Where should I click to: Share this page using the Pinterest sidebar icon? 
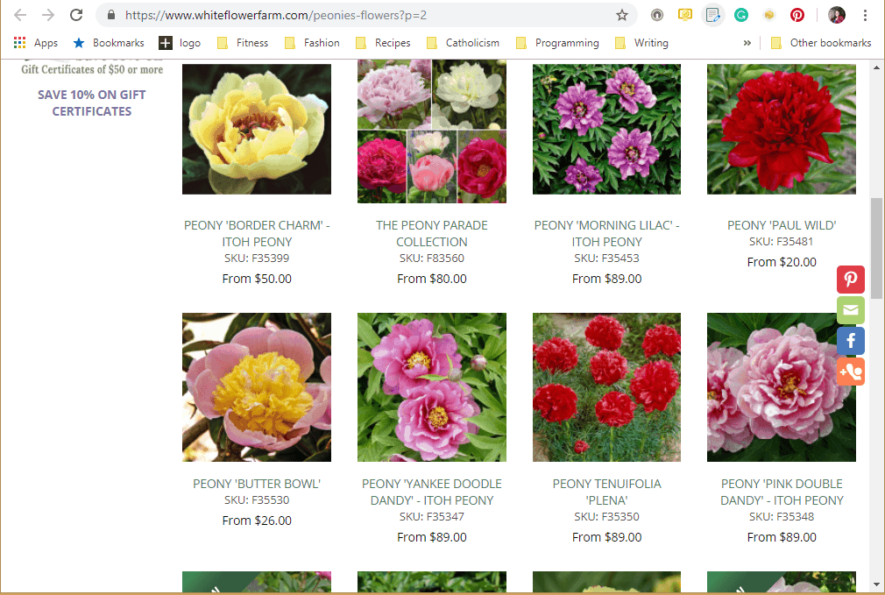850,279
